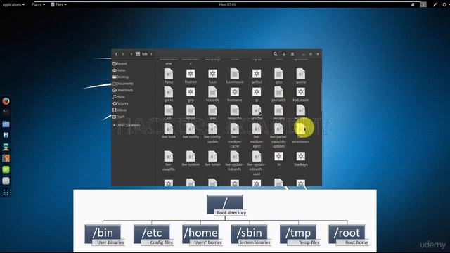
Task: Select the gunzip script icon
Action: pos(301,74)
